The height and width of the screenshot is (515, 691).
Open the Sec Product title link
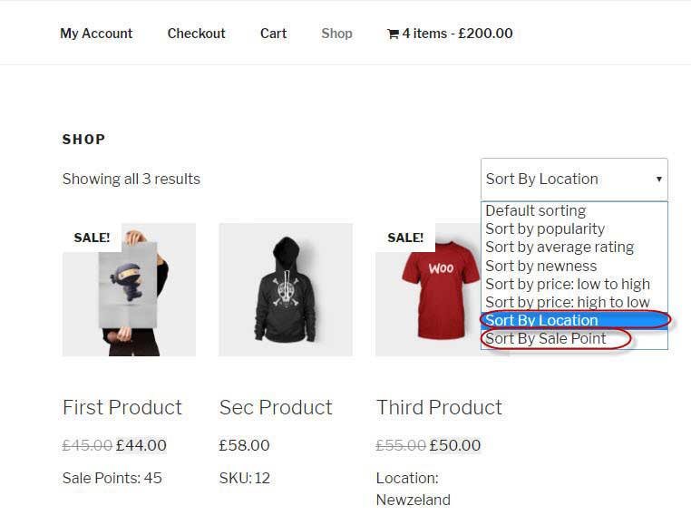276,407
